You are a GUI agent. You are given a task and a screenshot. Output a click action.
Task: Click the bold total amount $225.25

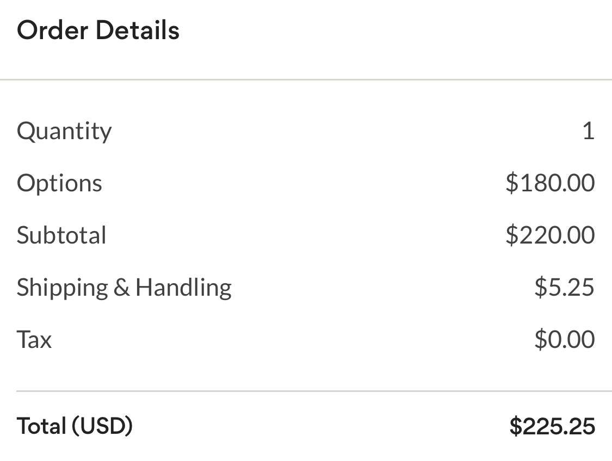point(552,426)
